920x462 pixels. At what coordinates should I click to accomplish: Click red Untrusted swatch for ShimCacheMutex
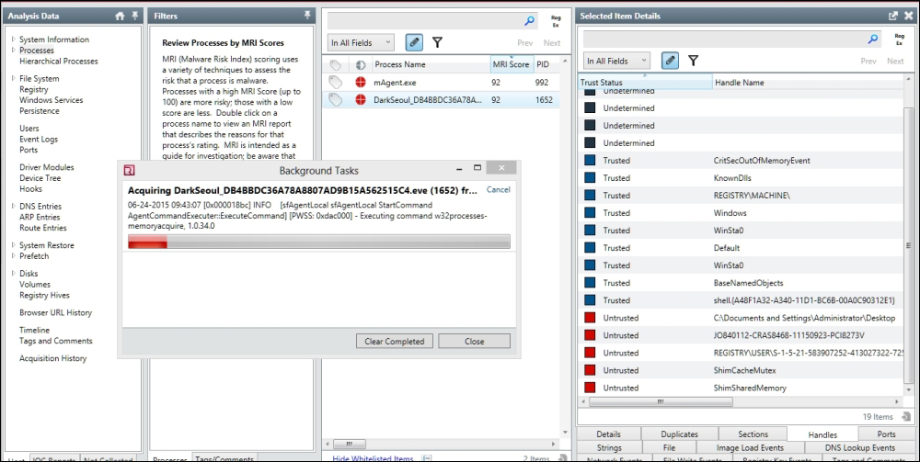click(x=591, y=370)
